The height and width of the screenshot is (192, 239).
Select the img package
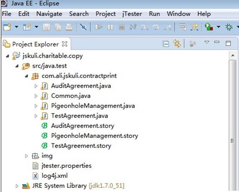[x=47, y=156]
